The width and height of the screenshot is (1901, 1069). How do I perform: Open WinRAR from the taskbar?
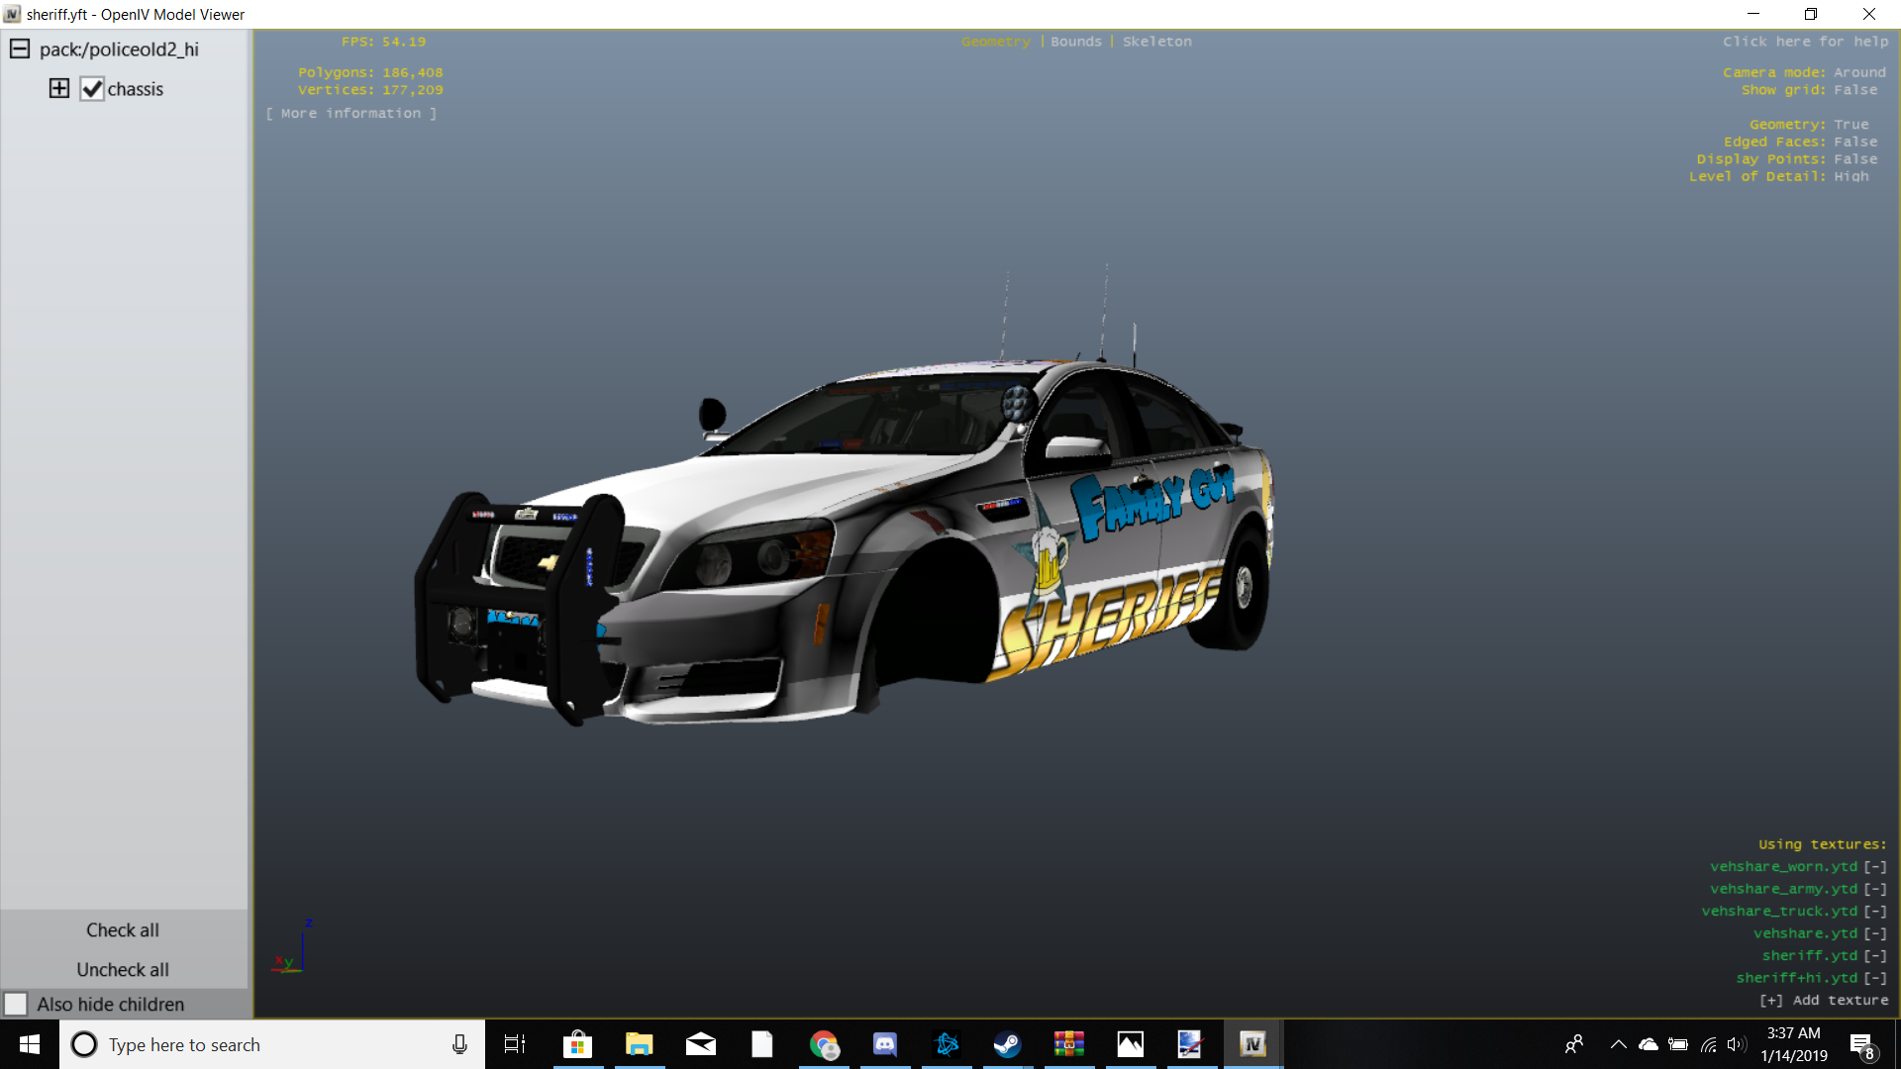1069,1044
